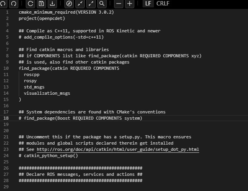Click the '# add_compile_options(-std=c++11)' line
The image size is (248, 191).
(x=61, y=37)
